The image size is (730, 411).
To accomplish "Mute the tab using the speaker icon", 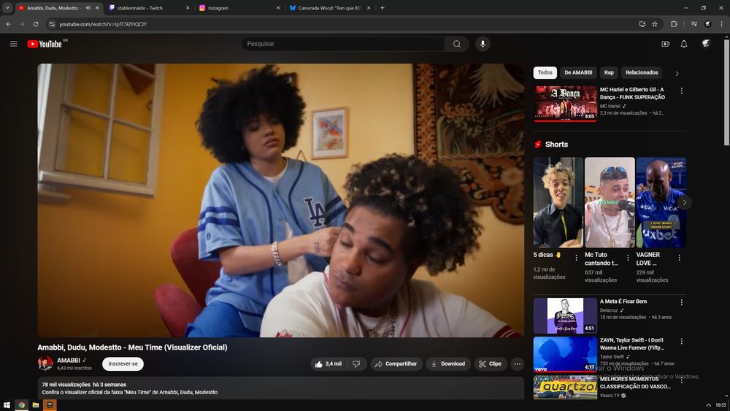I will tap(88, 8).
